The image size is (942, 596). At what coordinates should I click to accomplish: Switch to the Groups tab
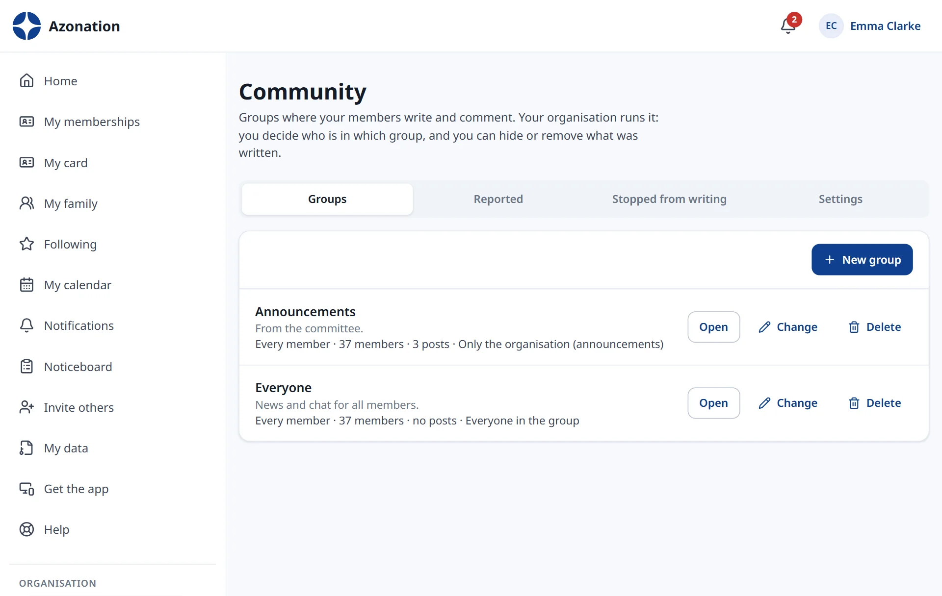click(x=327, y=199)
